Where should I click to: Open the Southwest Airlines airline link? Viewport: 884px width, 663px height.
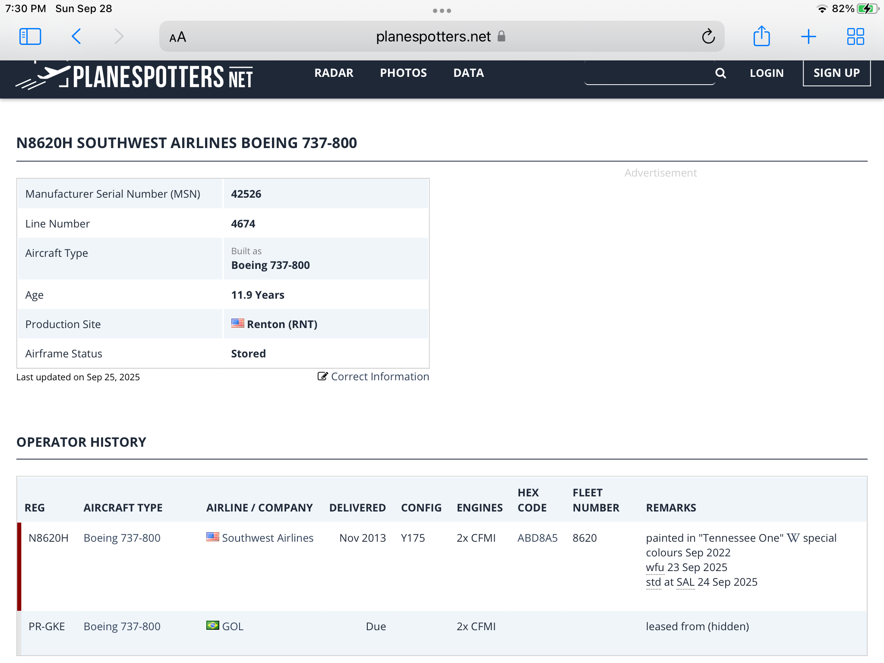[x=268, y=538]
